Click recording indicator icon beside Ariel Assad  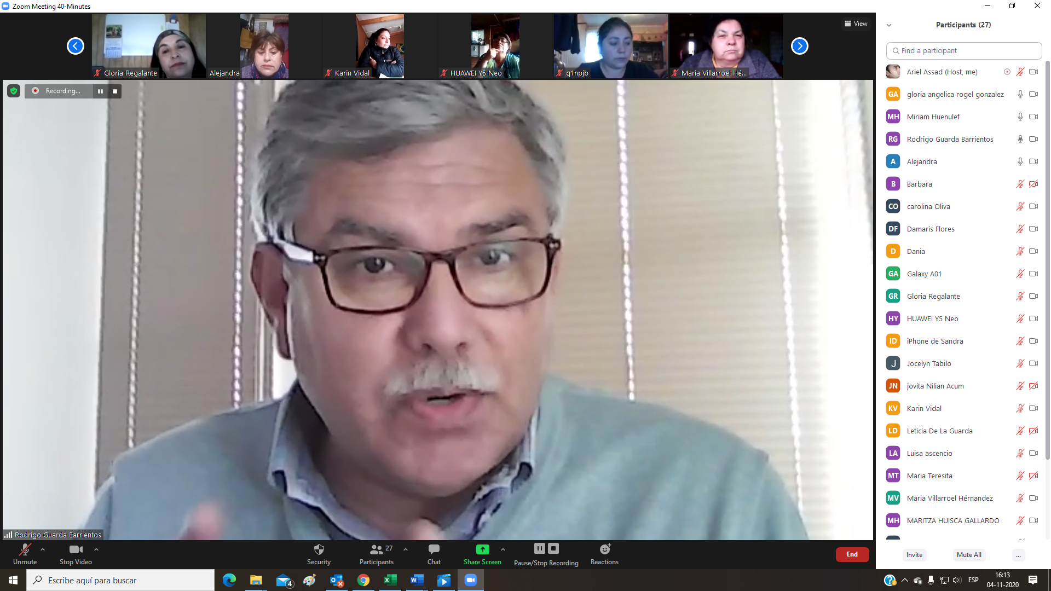(x=1007, y=72)
